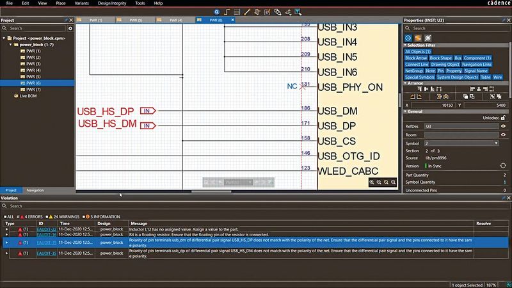
Task: Toggle RefDes visibility eye icon
Action: point(503,126)
